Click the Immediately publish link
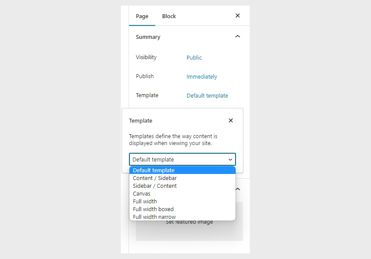Screen dimensions: 371x259 click(202, 77)
